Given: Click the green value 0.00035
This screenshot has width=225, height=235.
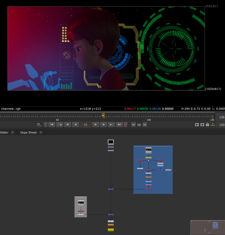Looking at the screenshot, I should pos(142,109).
